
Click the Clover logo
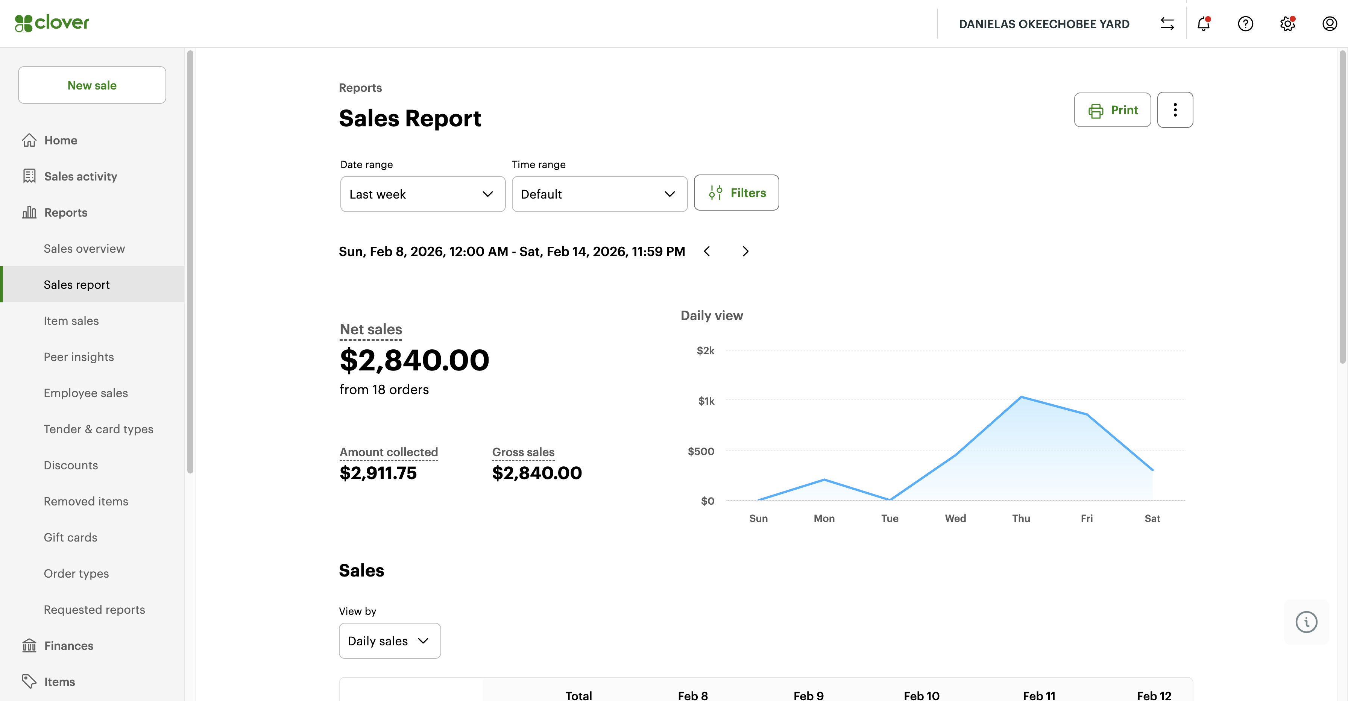[x=52, y=23]
